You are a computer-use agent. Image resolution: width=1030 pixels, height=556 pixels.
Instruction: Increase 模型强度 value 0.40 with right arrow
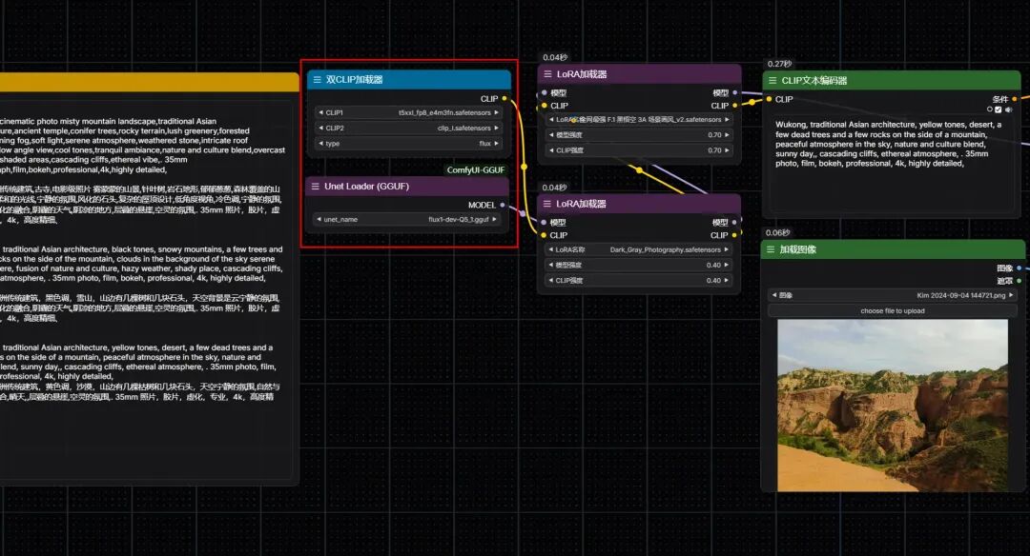tap(727, 265)
